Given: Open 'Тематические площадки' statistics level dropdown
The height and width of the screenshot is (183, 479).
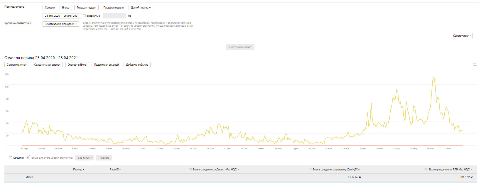Looking at the screenshot, I should (x=61, y=24).
